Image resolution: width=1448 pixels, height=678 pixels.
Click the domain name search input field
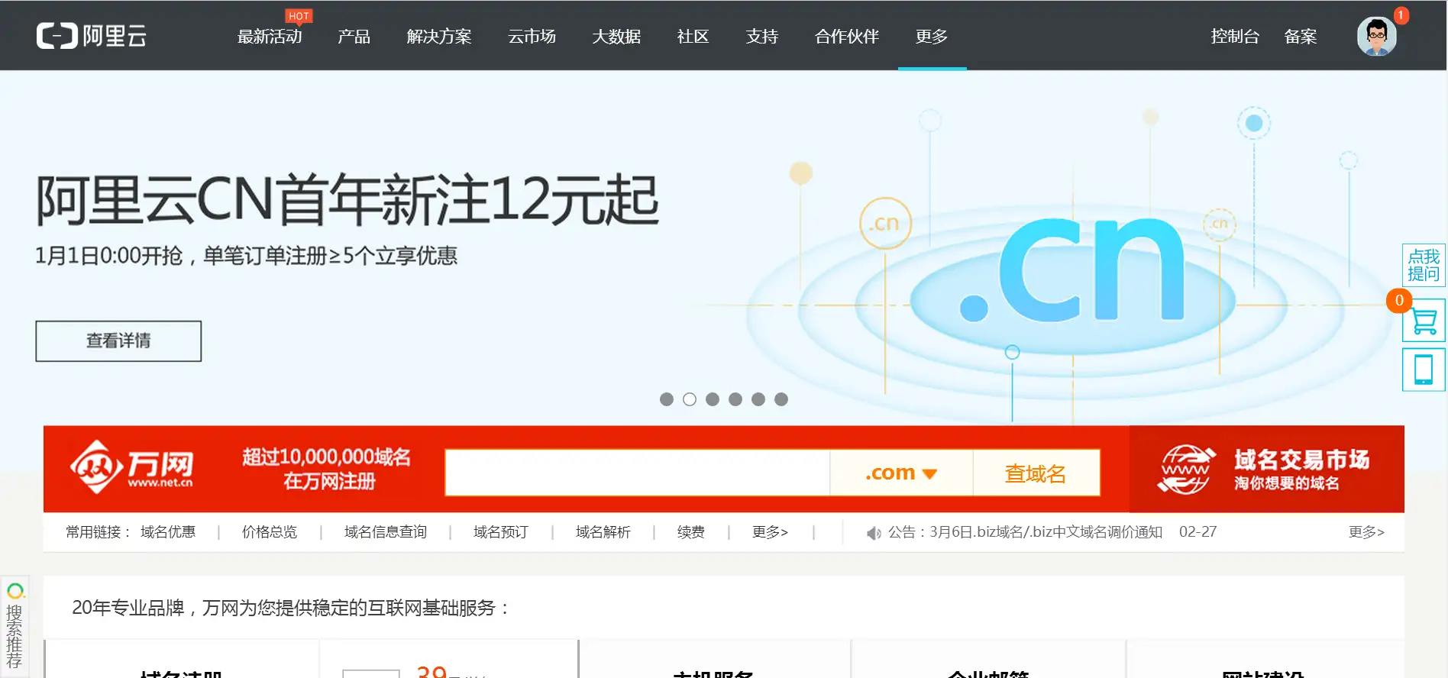pos(637,473)
